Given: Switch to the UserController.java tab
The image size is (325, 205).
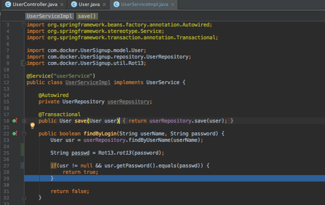Looking at the screenshot, I should coord(35,5).
